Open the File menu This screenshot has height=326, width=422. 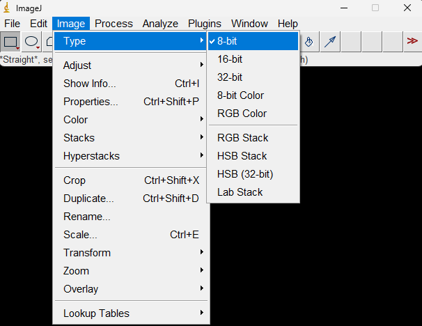click(x=12, y=24)
